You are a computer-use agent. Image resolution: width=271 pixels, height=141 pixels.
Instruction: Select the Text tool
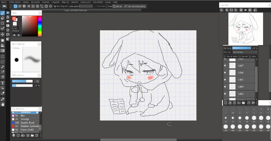(2, 83)
